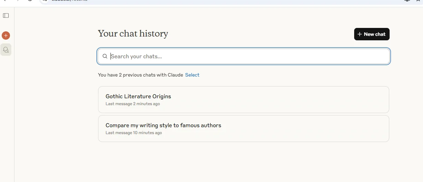423x182 pixels.
Task: Click the Select link
Action: (x=192, y=75)
